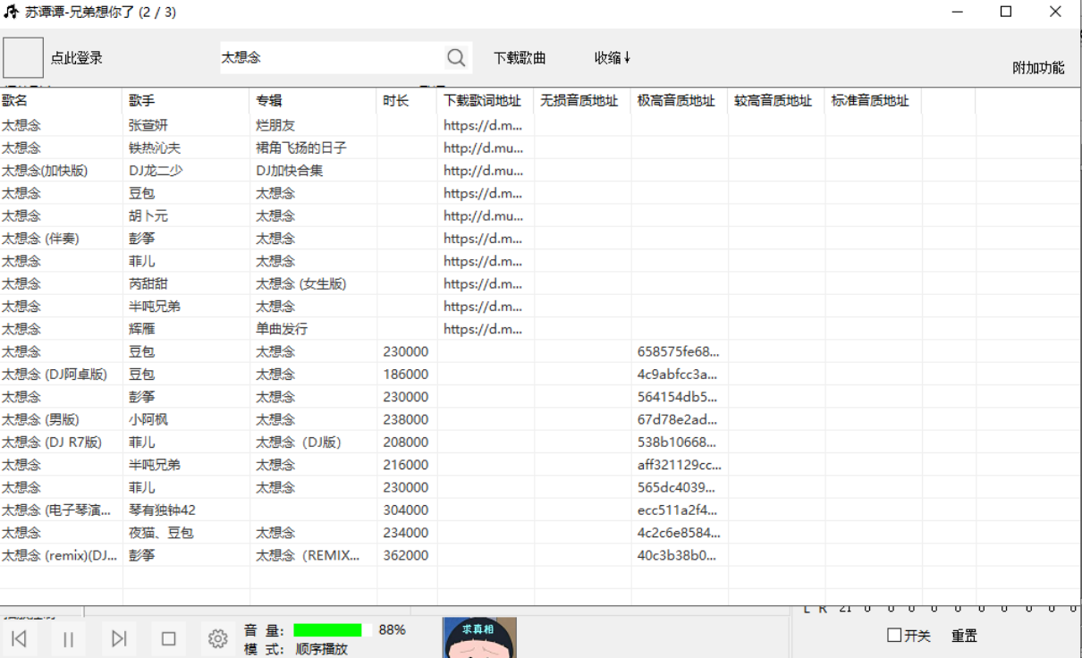Toggle the 开关 checkbox

point(894,636)
